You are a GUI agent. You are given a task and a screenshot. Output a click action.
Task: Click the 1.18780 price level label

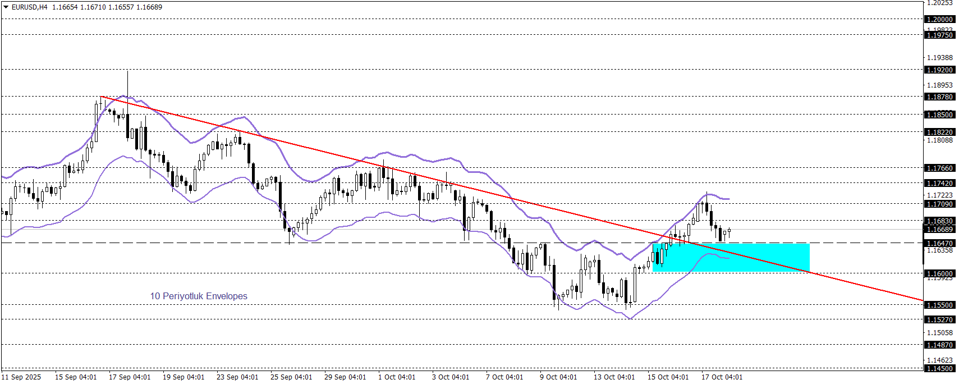pyautogui.click(x=939, y=97)
